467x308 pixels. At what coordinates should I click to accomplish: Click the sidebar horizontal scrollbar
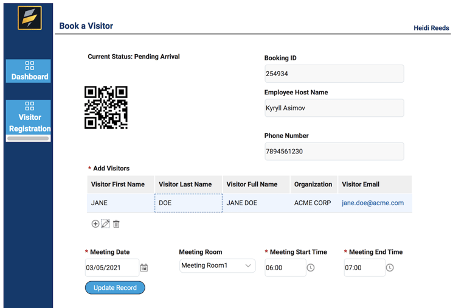[x=28, y=139]
